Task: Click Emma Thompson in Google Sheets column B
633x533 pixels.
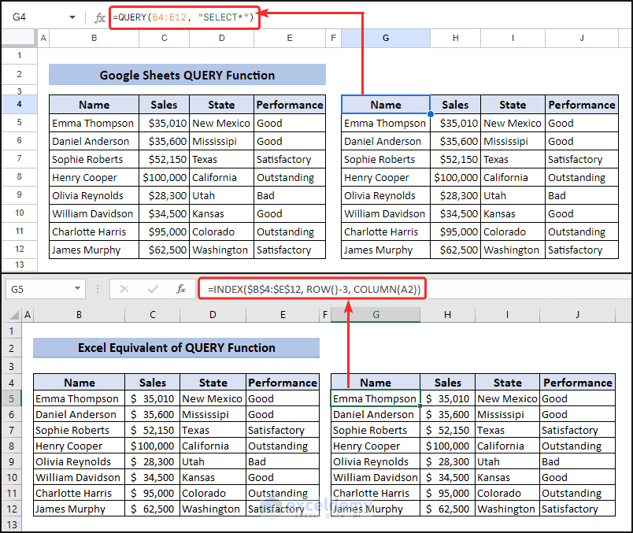Action: coord(93,123)
